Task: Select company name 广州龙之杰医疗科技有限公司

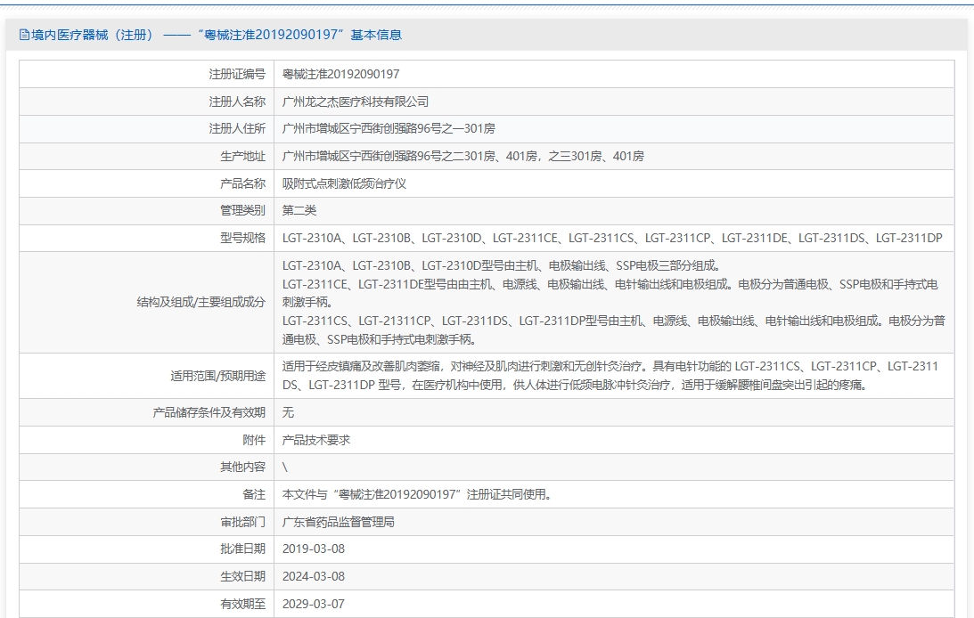Action: (x=356, y=102)
